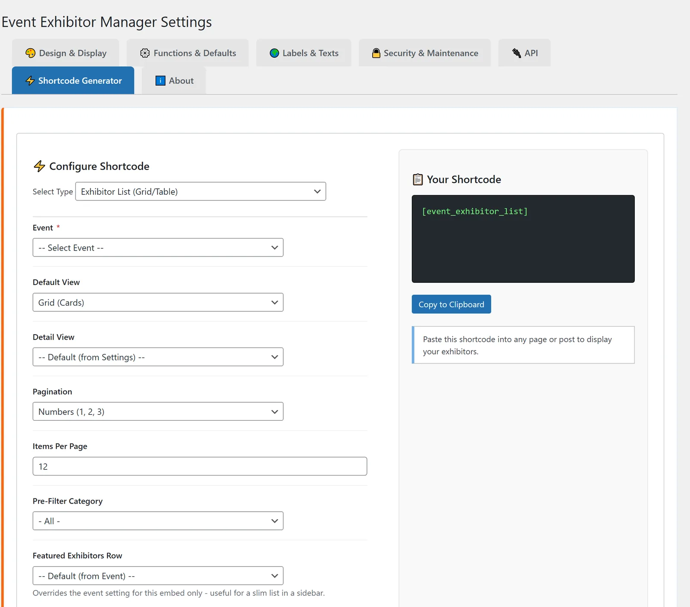Image resolution: width=690 pixels, height=607 pixels.
Task: Click the lock icon on Security & Maintenance
Action: [x=376, y=53]
